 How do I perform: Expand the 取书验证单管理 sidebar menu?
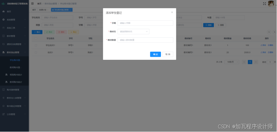point(14,106)
